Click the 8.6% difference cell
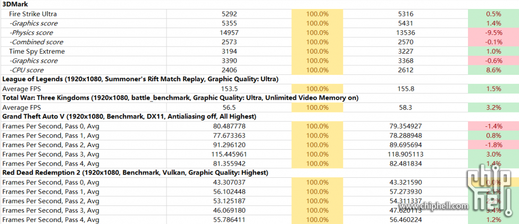The height and width of the screenshot is (224, 519). (493, 70)
